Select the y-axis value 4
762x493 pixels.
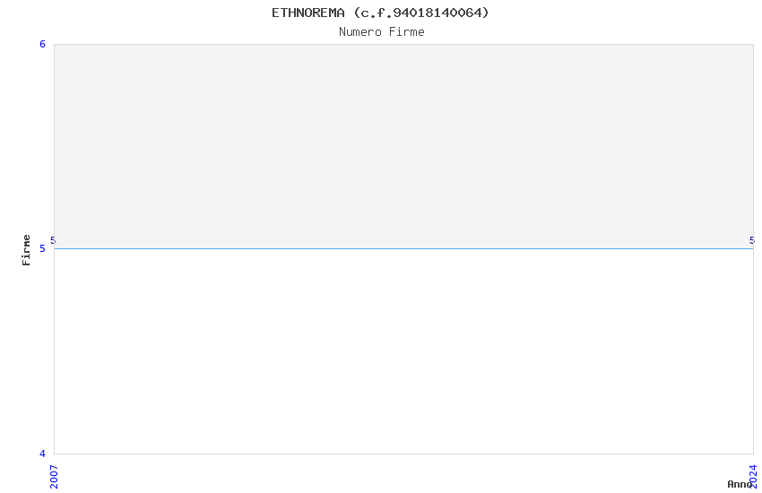[x=42, y=454]
